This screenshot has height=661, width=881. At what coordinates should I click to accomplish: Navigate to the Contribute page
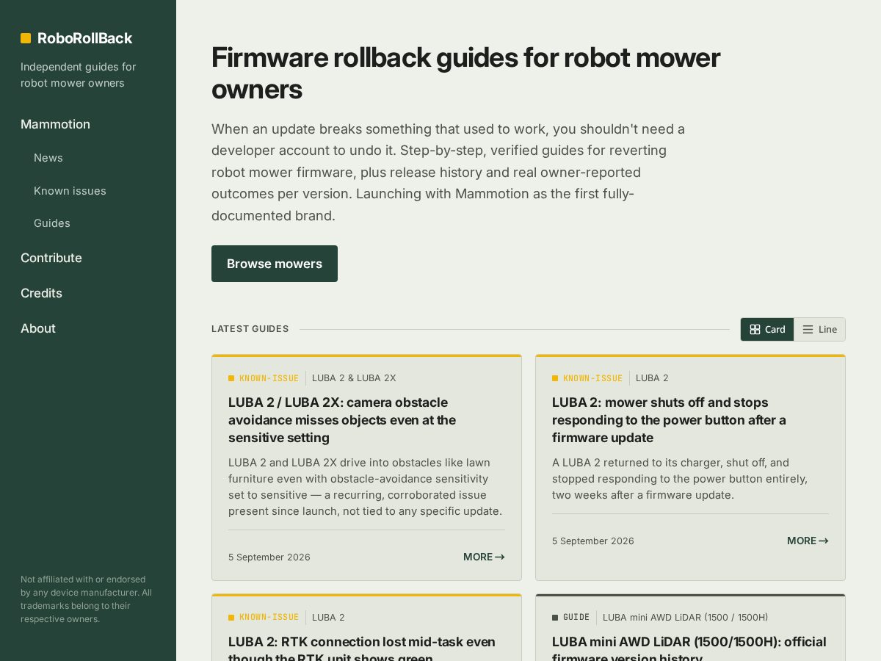[51, 258]
